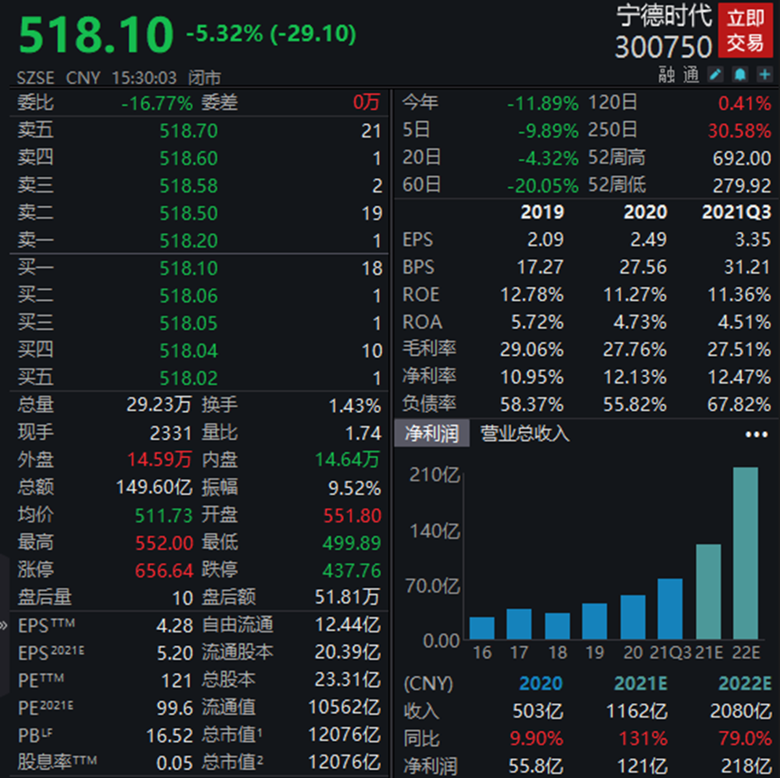This screenshot has height=778, width=780.
Task: Click the 总量 volume 29.23万
Action: (159, 405)
